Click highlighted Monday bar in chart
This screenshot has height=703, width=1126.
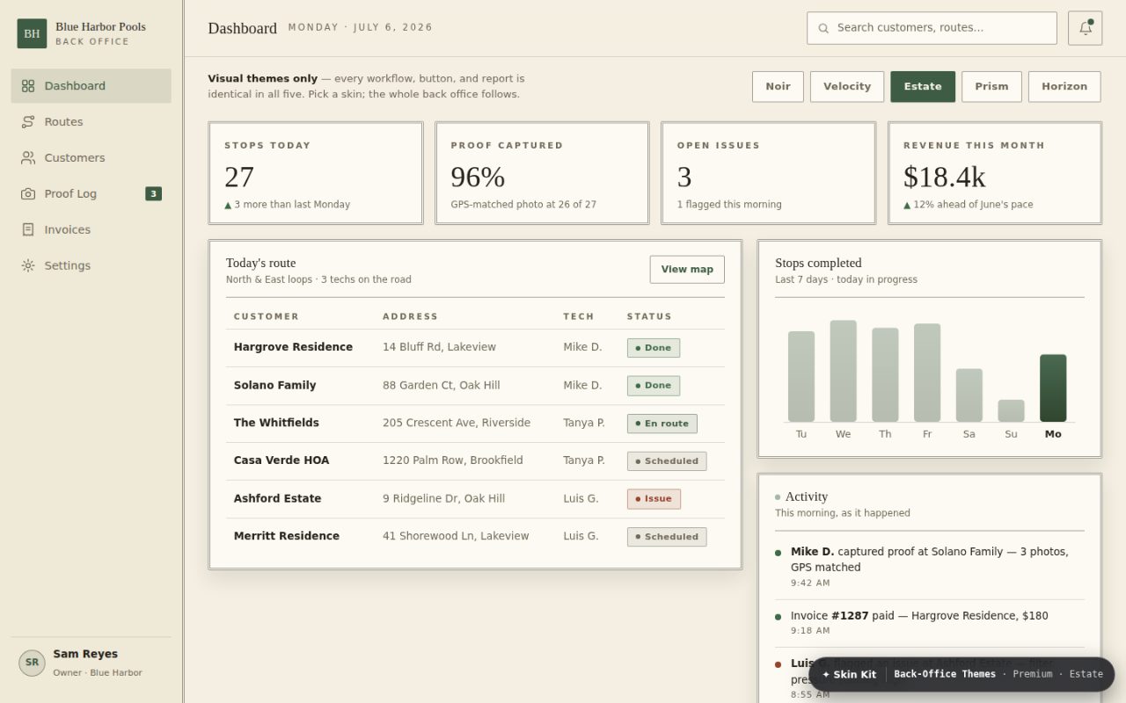(1053, 388)
